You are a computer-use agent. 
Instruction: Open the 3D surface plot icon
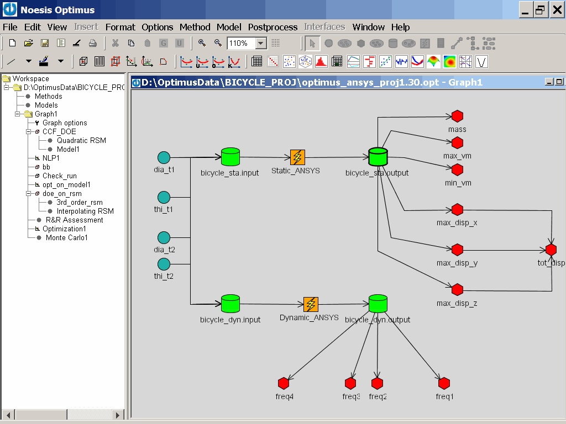(435, 61)
